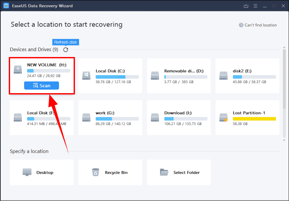Click the Select Folder icon
The width and height of the screenshot is (289, 201).
coord(164,172)
